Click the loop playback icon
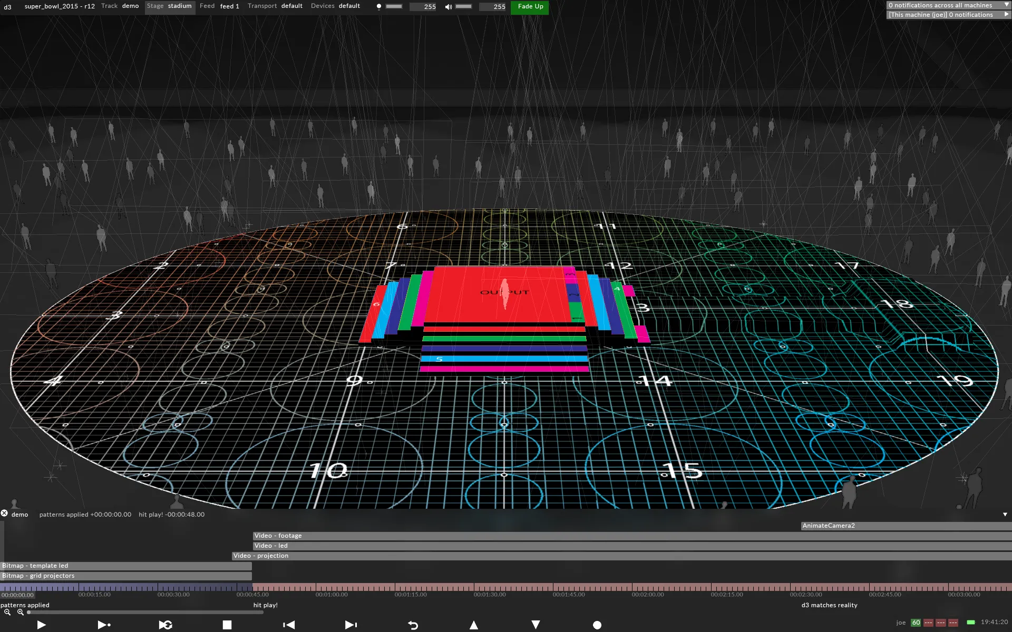Image resolution: width=1012 pixels, height=632 pixels. 165,625
